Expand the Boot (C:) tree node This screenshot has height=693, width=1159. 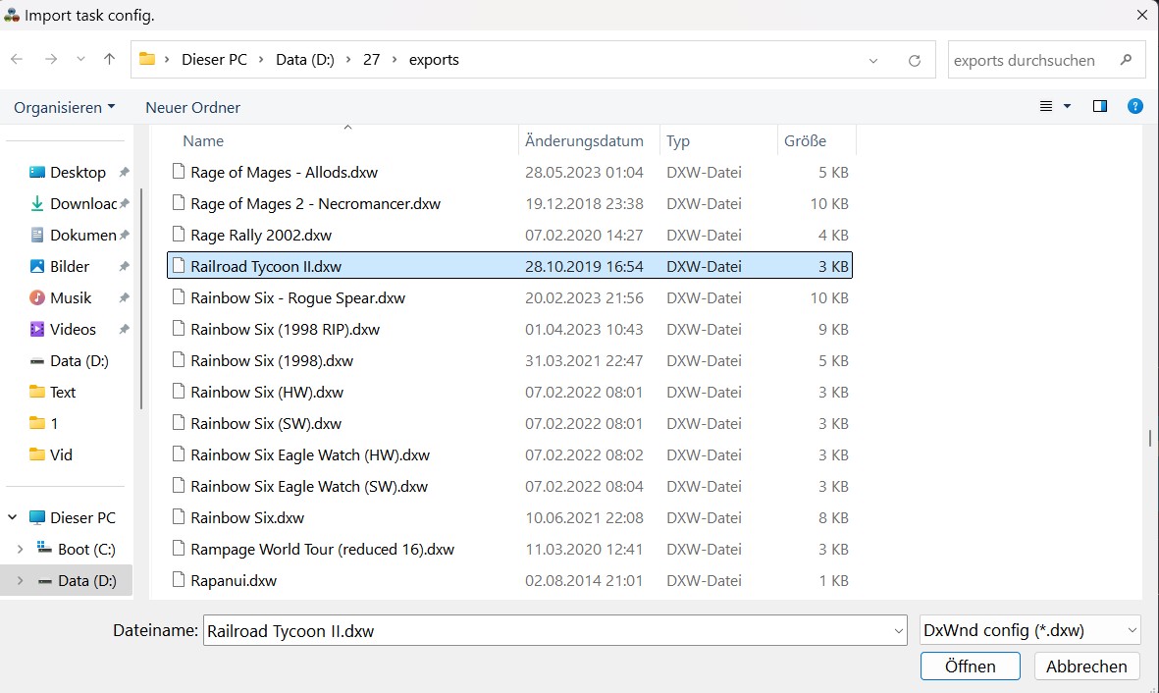pos(20,549)
